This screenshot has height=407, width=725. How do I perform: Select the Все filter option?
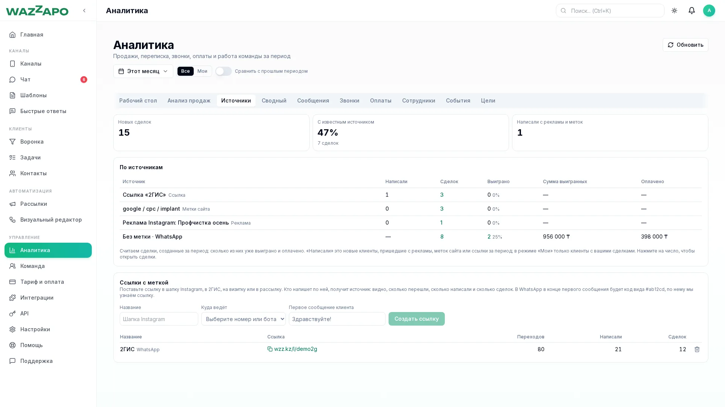[185, 71]
